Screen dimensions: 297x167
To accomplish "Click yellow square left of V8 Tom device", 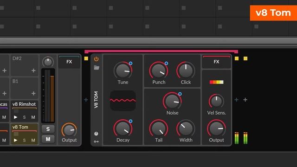I will coord(86,58).
